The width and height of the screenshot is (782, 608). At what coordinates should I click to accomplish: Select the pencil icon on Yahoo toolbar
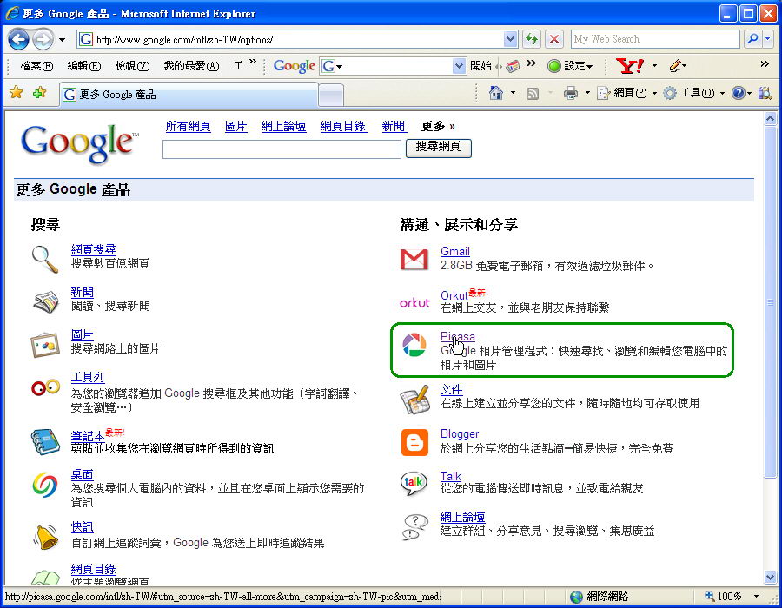click(675, 66)
